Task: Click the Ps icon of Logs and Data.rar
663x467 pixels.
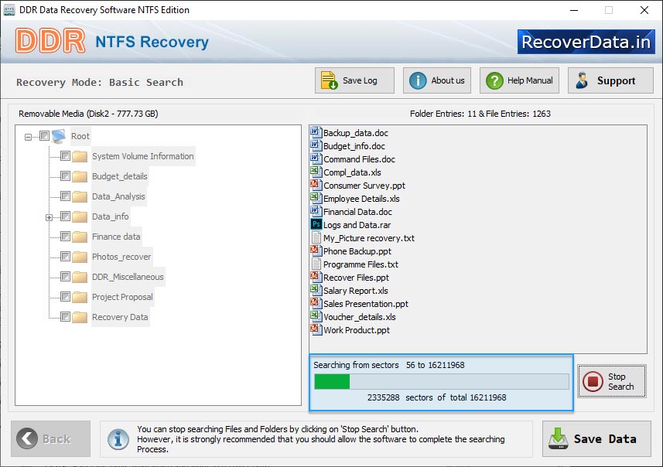Action: point(316,224)
